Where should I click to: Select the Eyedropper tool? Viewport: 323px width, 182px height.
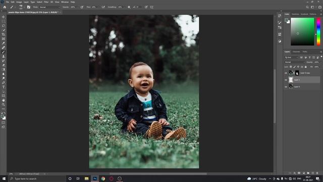[x=4, y=43]
